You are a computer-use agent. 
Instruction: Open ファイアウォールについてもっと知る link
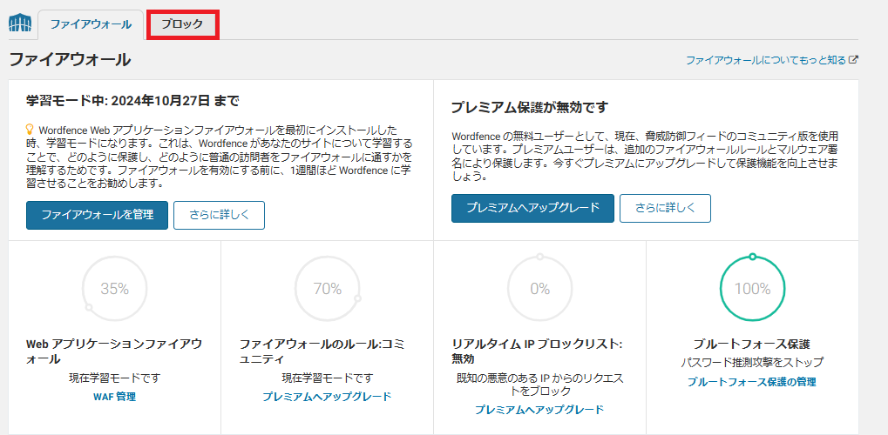pyautogui.click(x=766, y=60)
